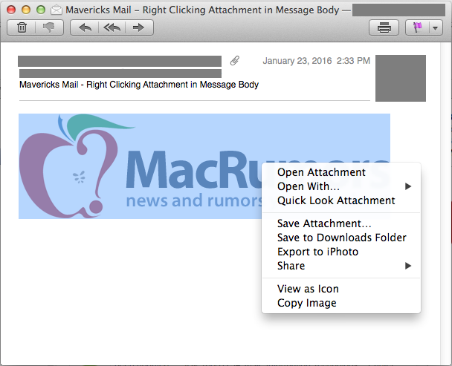Zoom the window with green button
Image resolution: width=452 pixels, height=366 pixels.
[41, 10]
